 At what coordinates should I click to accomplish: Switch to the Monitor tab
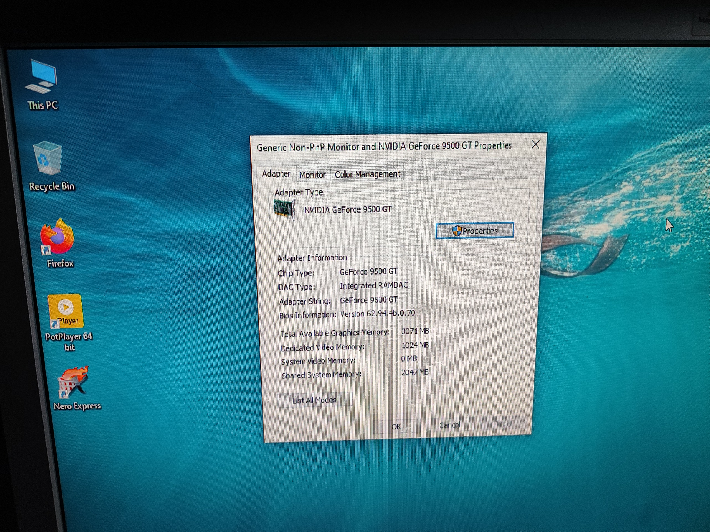click(x=312, y=175)
